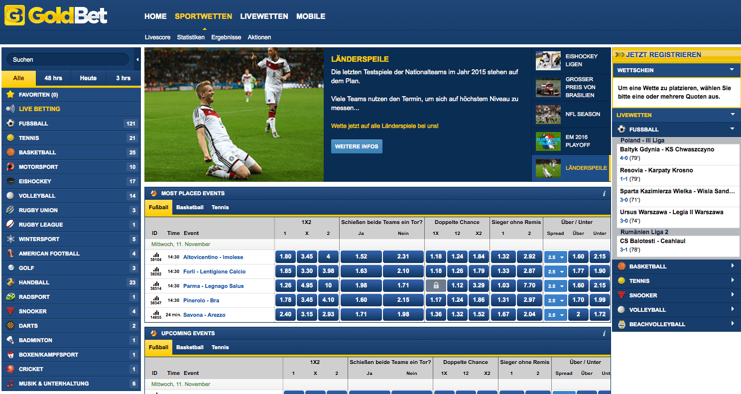741x394 pixels.
Task: Toggle the Heute time filter
Action: click(88, 78)
